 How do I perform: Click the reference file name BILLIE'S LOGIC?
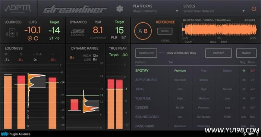207,20
